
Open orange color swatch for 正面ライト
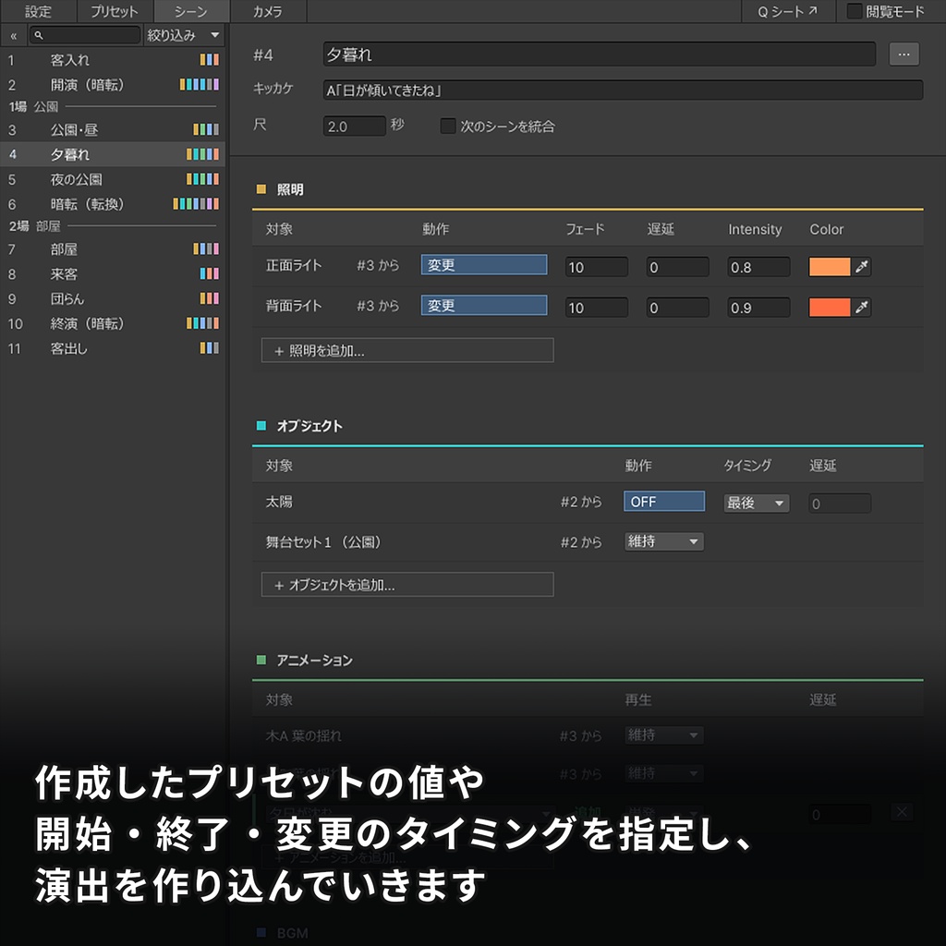[x=830, y=267]
